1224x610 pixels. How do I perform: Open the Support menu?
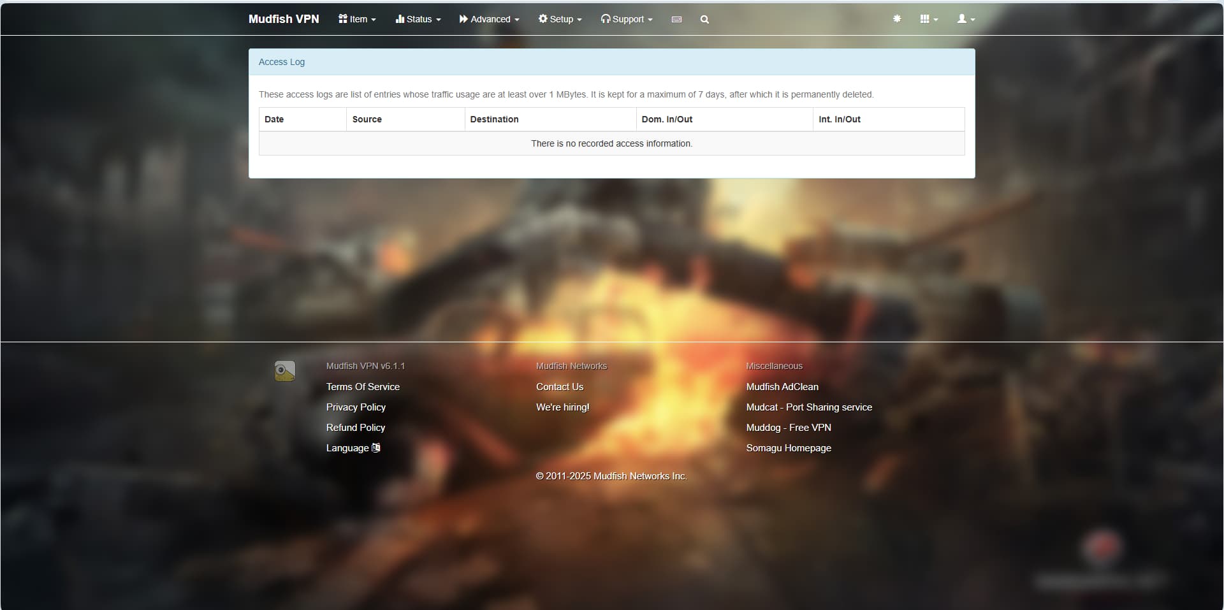[x=627, y=19]
